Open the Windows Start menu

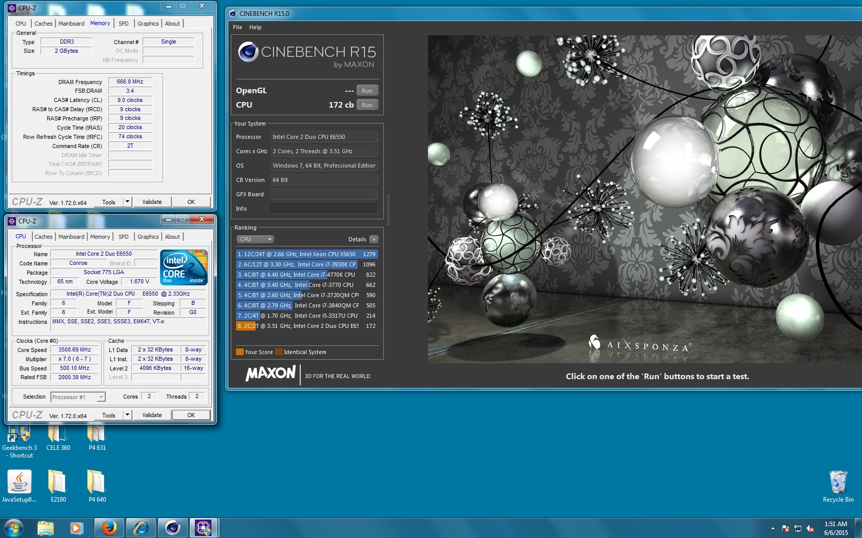(x=13, y=528)
